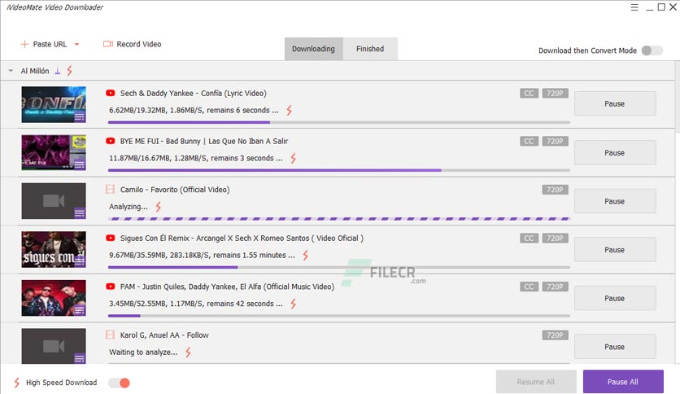This screenshot has width=680, height=394.
Task: Click the lightning icon next to Al Millón
Action: (x=69, y=71)
